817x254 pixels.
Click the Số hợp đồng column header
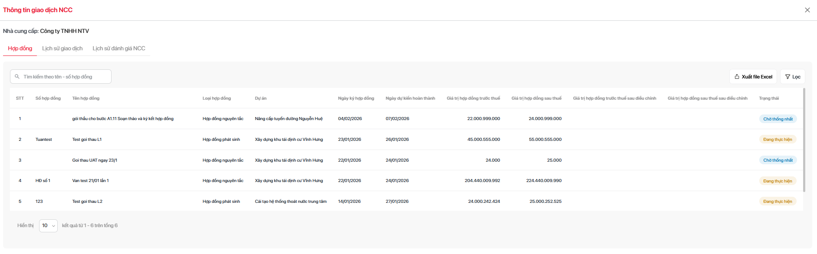click(48, 98)
